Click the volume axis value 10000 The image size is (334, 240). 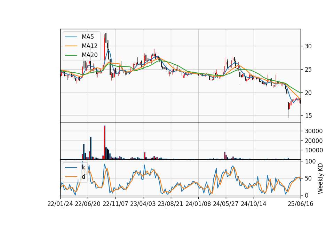[314, 150]
